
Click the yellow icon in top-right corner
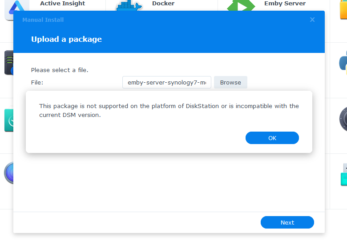click(x=343, y=9)
